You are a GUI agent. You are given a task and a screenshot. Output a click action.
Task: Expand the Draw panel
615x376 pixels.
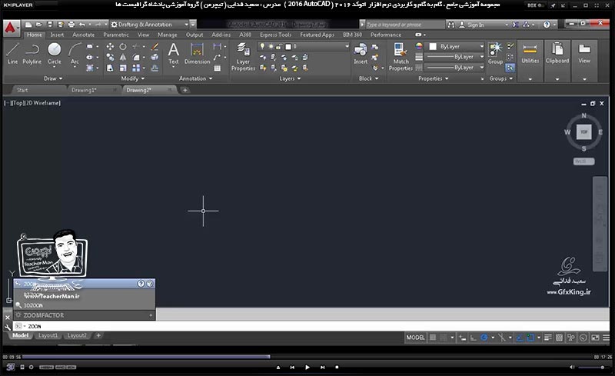pyautogui.click(x=53, y=78)
